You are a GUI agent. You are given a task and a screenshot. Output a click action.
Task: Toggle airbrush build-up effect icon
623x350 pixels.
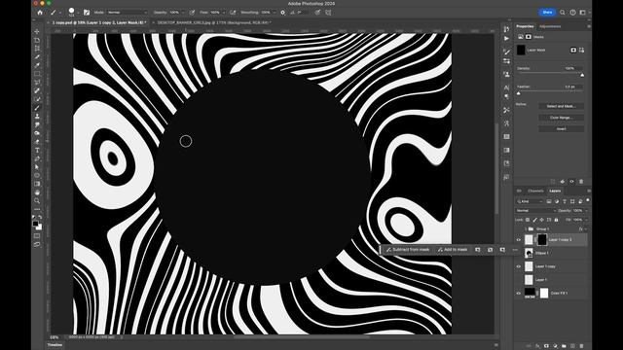coord(233,13)
